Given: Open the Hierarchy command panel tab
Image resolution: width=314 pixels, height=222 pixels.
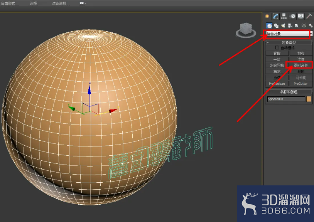Looking at the screenshot, I should 284,16.
